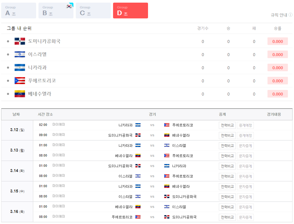Image resolution: width=294 pixels, height=224 pixels.
Task: Click 문자중계 for 3.15 01:00 game
Action: pos(245,187)
